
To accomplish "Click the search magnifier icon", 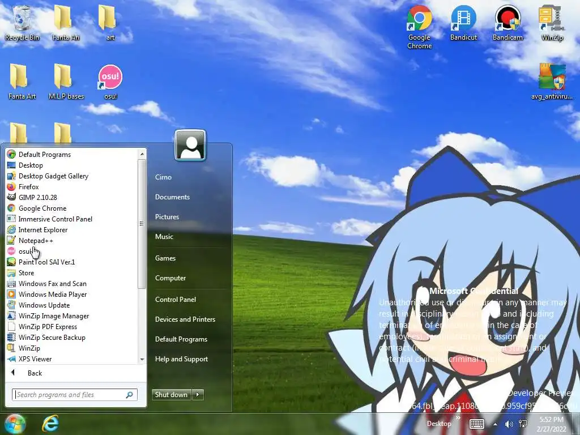I will tap(130, 395).
